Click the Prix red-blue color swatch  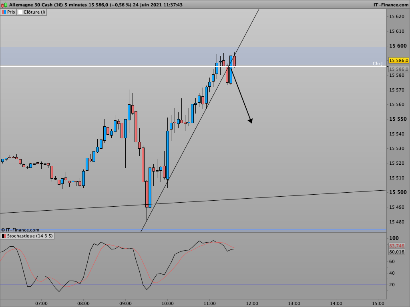(4, 12)
